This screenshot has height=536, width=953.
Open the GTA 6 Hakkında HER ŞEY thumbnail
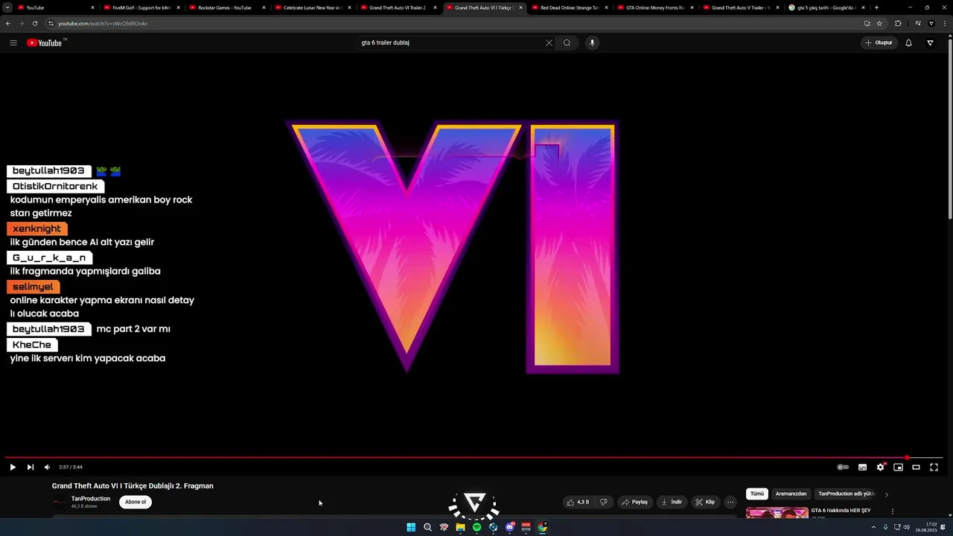click(777, 512)
